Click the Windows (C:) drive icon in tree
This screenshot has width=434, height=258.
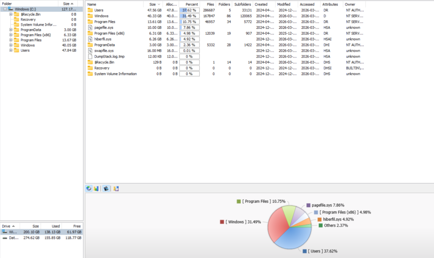pyautogui.click(x=11, y=9)
